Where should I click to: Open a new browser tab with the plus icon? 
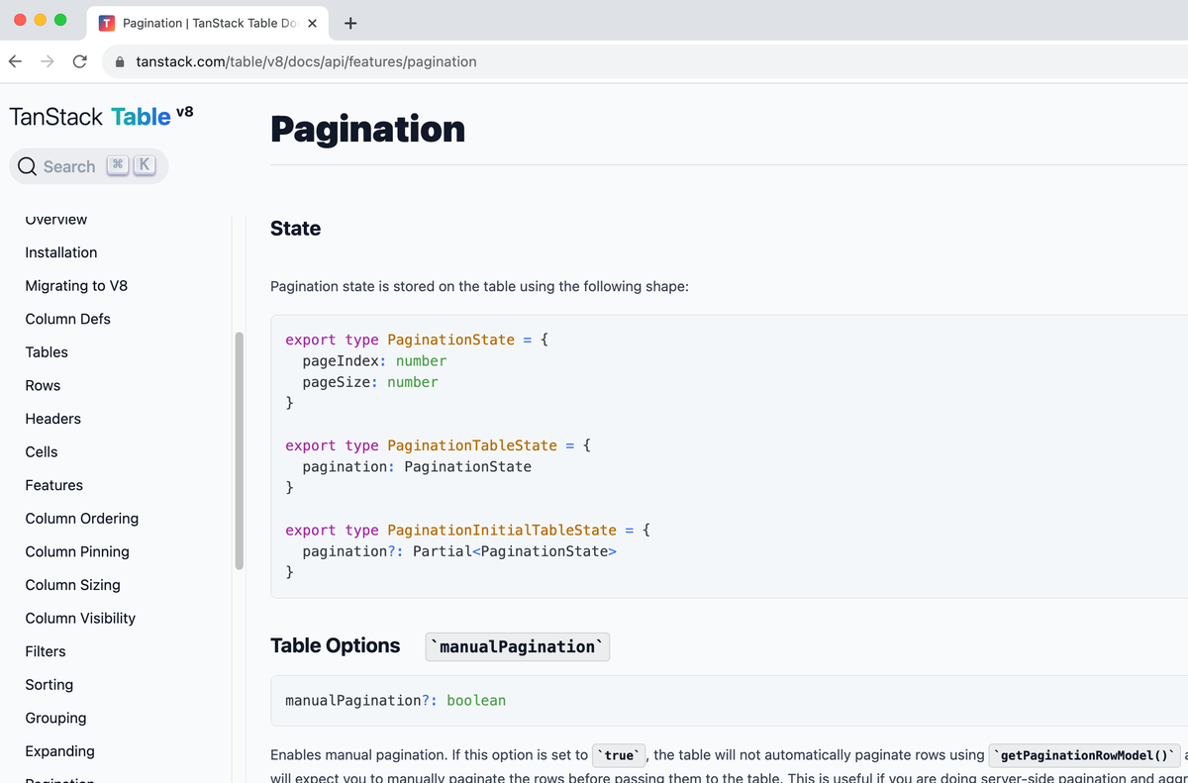[x=349, y=22]
